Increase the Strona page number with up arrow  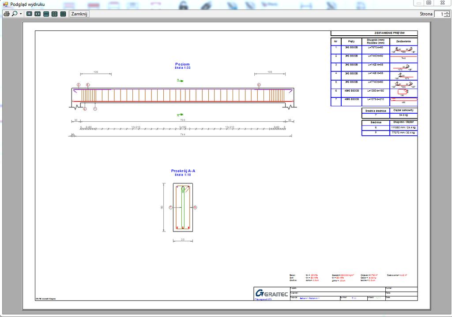(447, 12)
